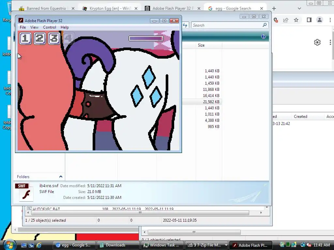
Task: Expand 7-Zip File Manager taskbar group
Action: click(226, 245)
